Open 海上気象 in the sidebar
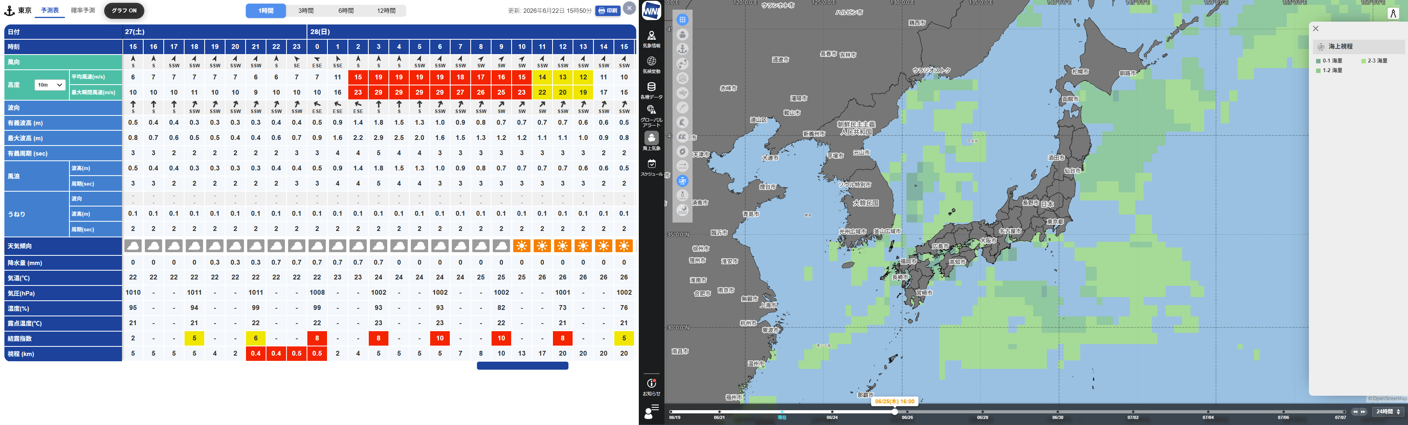This screenshot has width=1408, height=425. pyautogui.click(x=652, y=142)
